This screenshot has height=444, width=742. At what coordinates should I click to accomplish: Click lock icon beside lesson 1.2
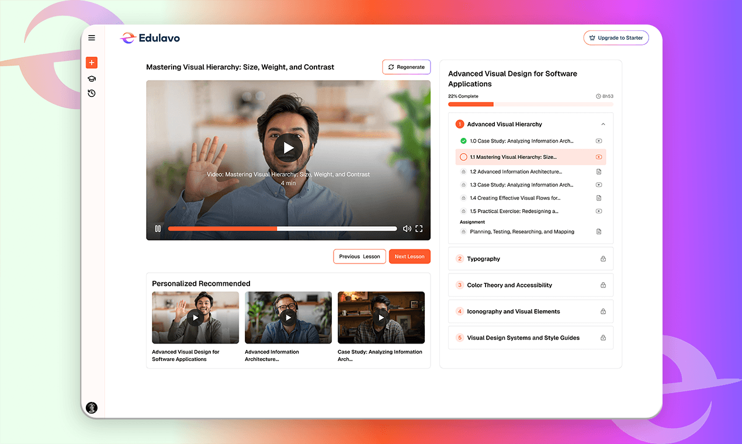point(463,172)
